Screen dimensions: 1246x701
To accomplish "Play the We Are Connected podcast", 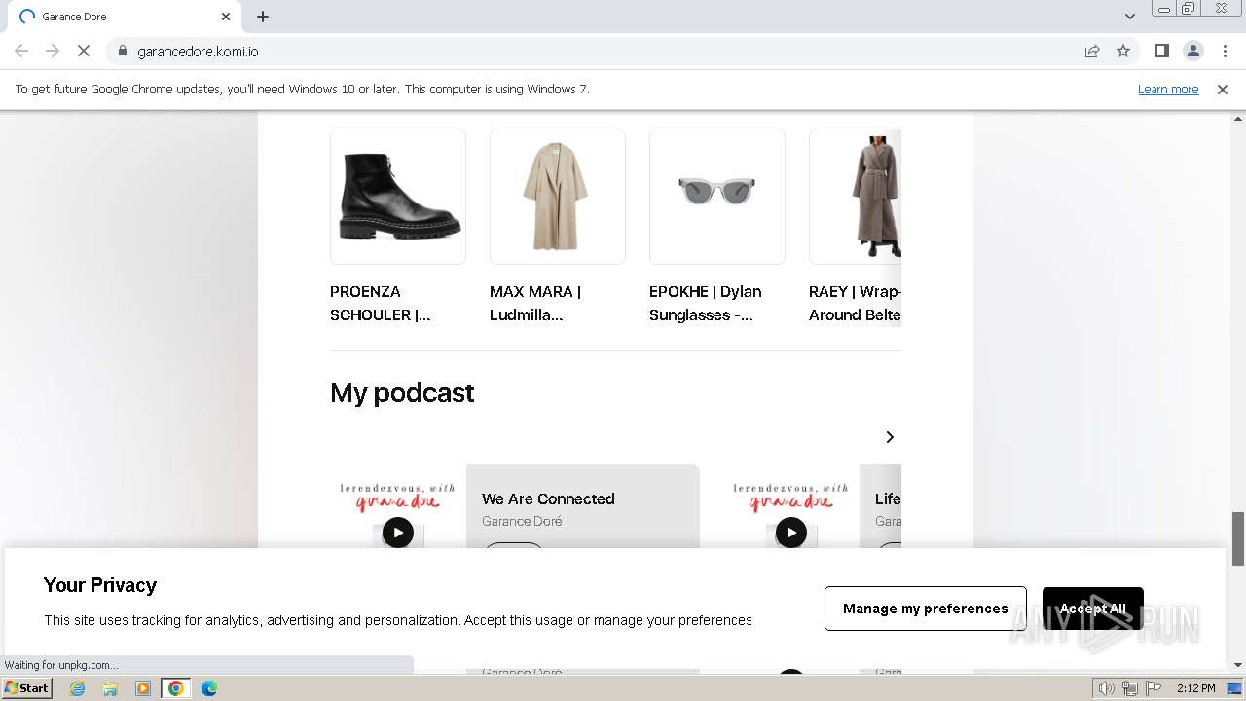I will (x=397, y=533).
